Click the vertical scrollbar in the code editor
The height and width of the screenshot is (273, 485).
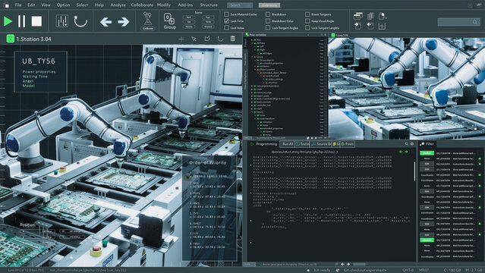pyautogui.click(x=414, y=171)
